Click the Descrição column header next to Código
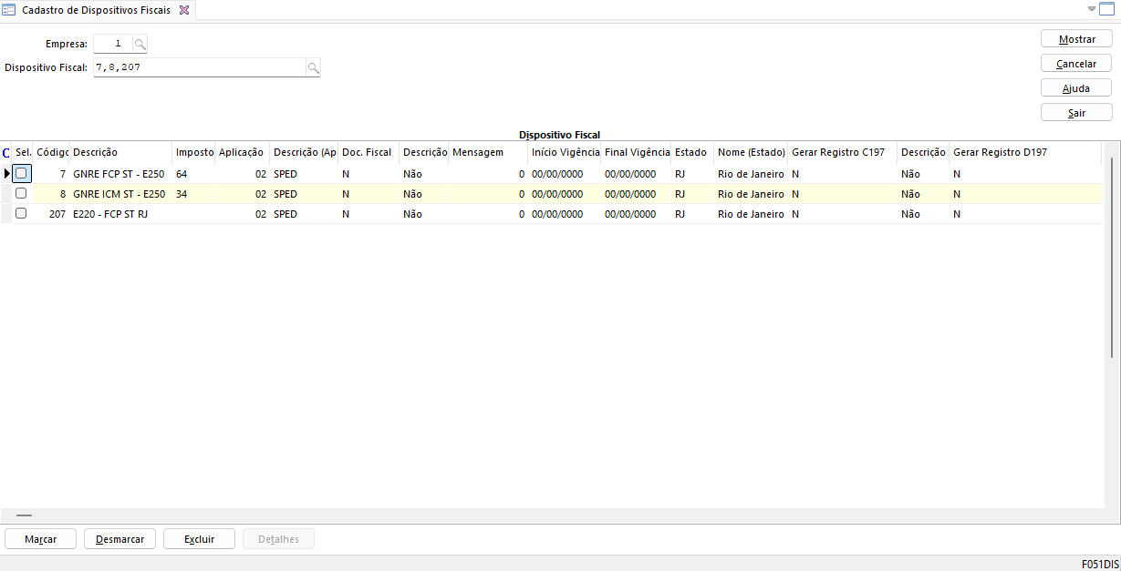Image resolution: width=1121 pixels, height=571 pixels. pos(121,152)
